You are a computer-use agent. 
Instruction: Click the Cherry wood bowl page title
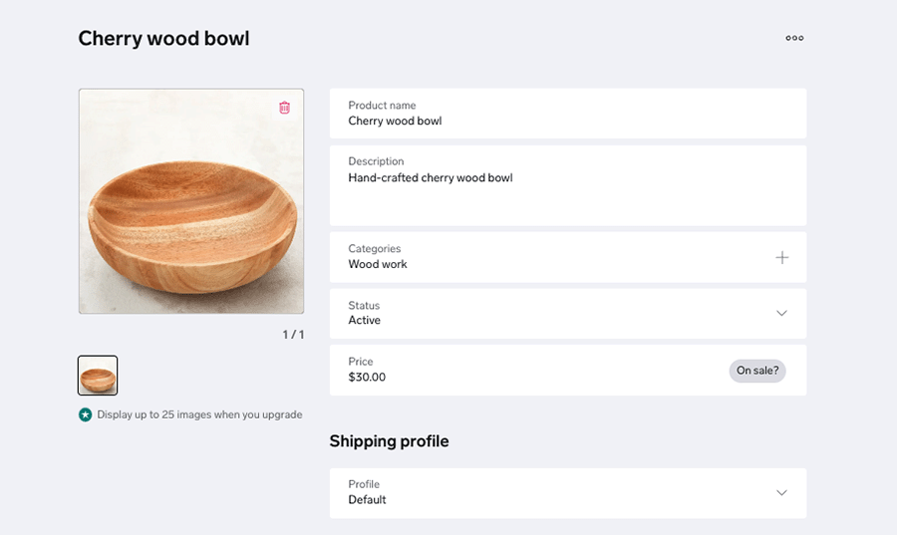pyautogui.click(x=164, y=38)
